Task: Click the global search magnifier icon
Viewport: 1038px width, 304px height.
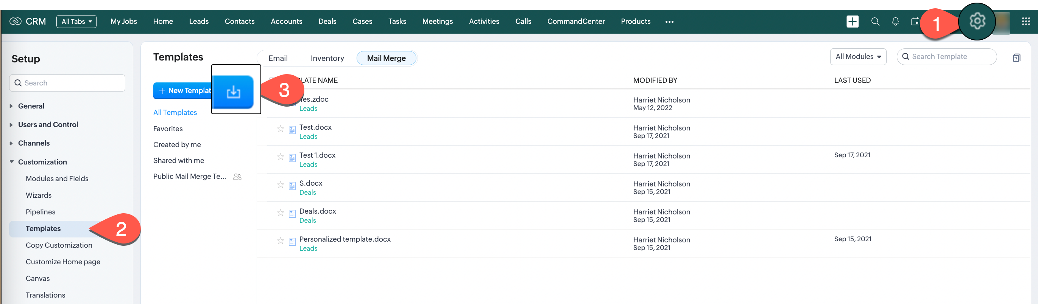Action: pyautogui.click(x=875, y=22)
